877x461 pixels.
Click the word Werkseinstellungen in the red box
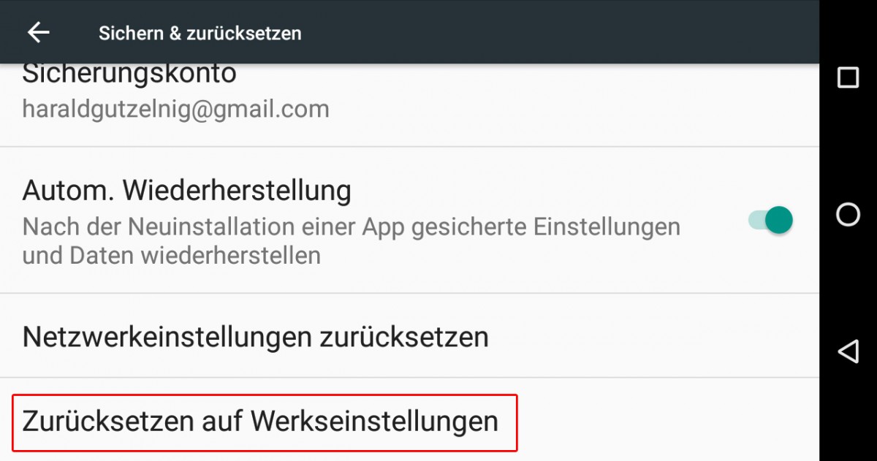374,422
